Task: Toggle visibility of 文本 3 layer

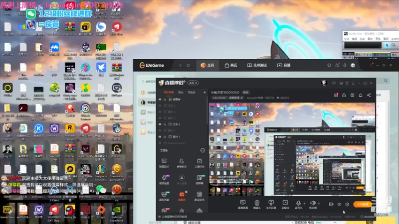Action: [160, 106]
